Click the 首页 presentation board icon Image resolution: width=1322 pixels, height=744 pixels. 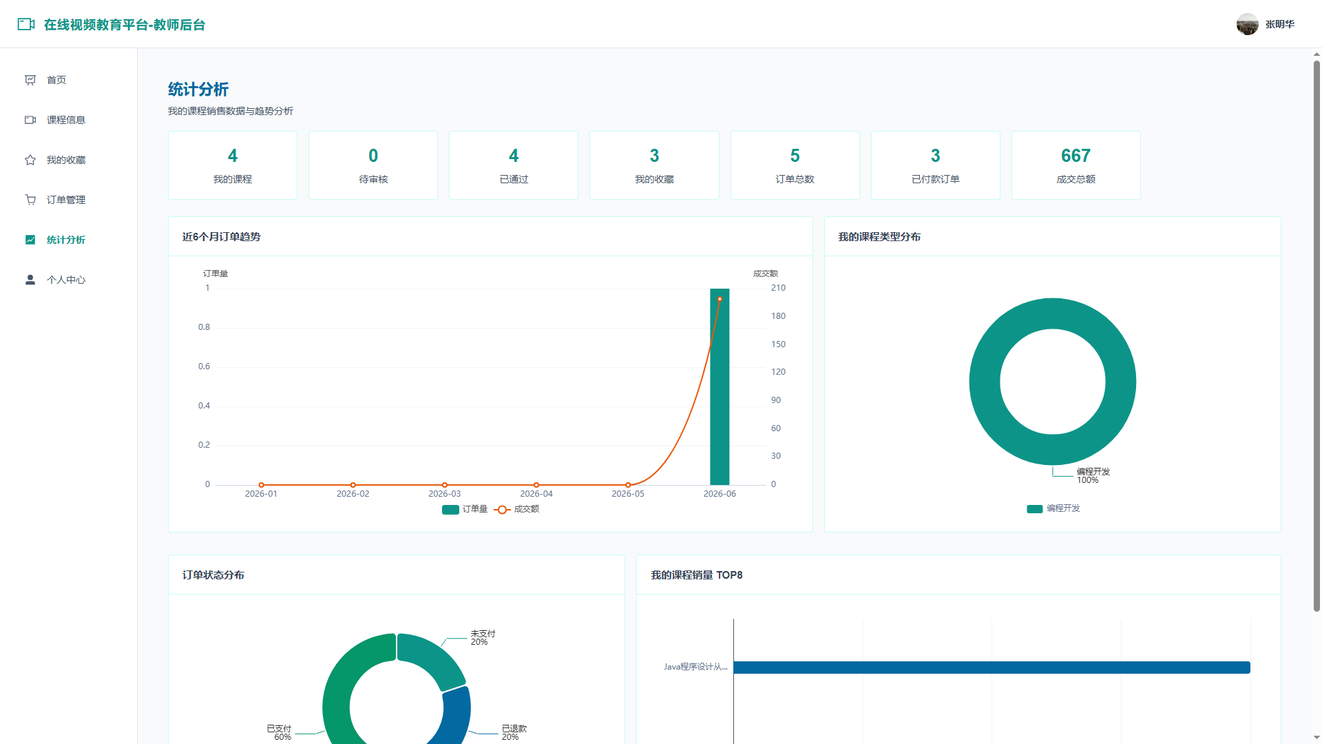30,80
